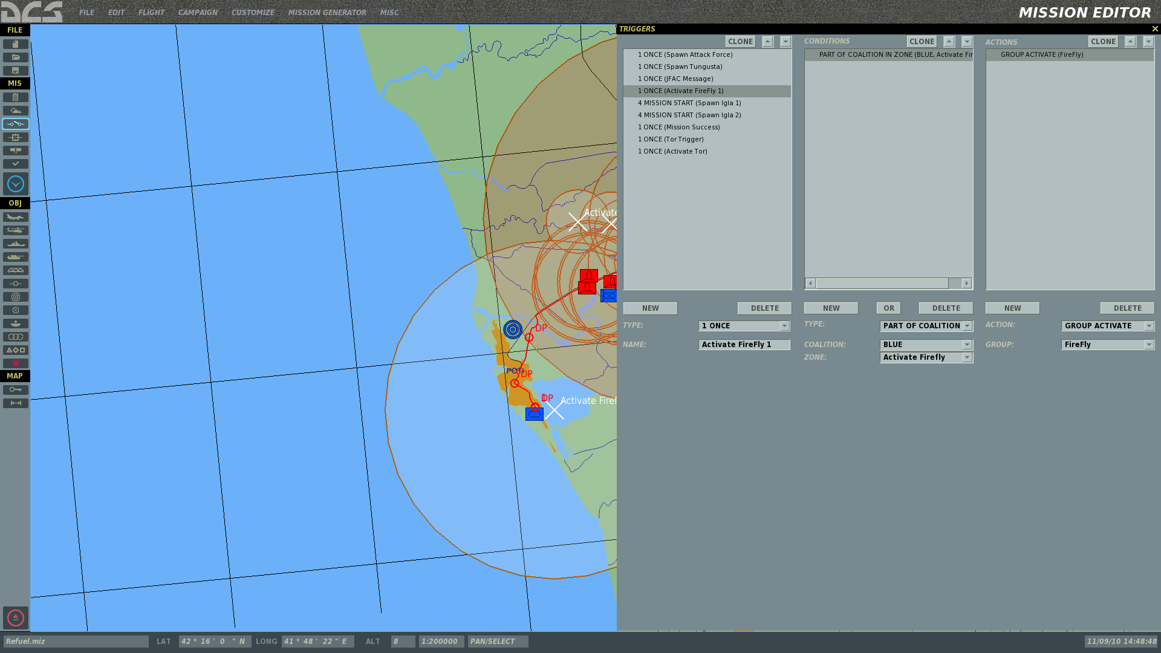Select the three linked circles tool
This screenshot has width=1161, height=653.
coord(16,337)
